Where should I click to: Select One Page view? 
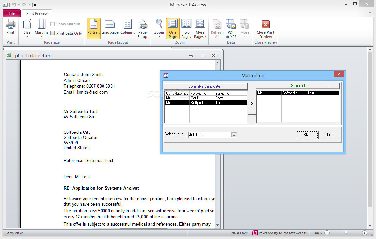[x=173, y=28]
